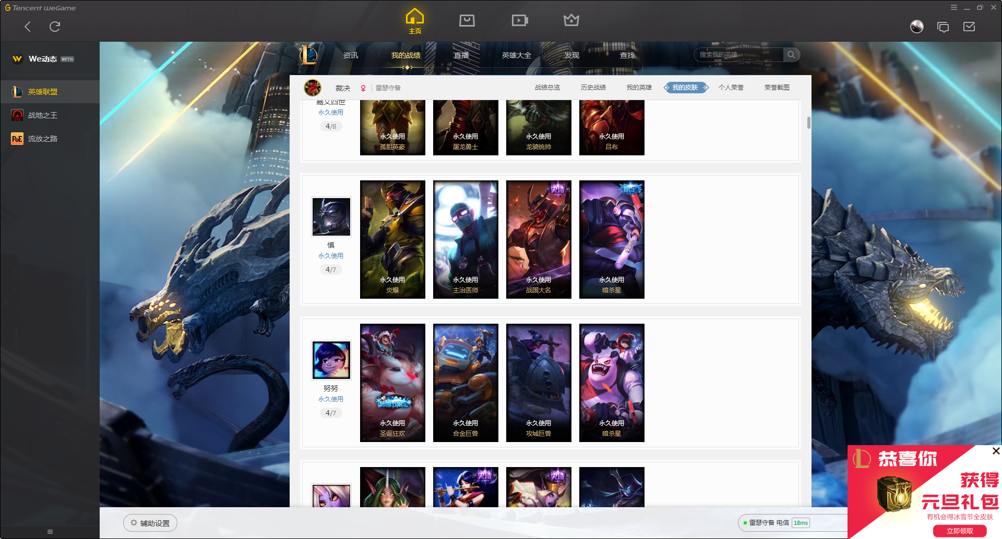Viewport: 1002px width, 539px height.
Task: Open the 查找 navigation tab
Action: click(x=627, y=55)
